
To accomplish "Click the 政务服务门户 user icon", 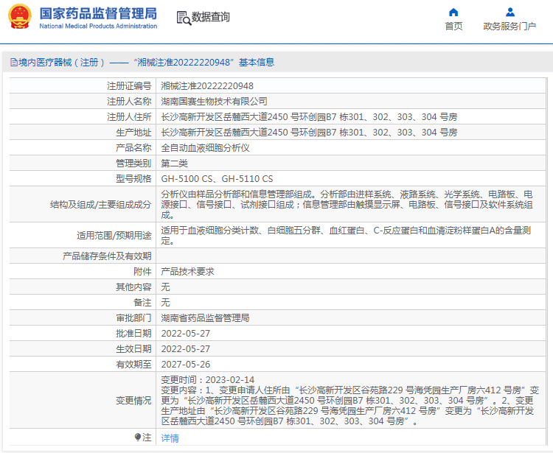I will (x=510, y=13).
